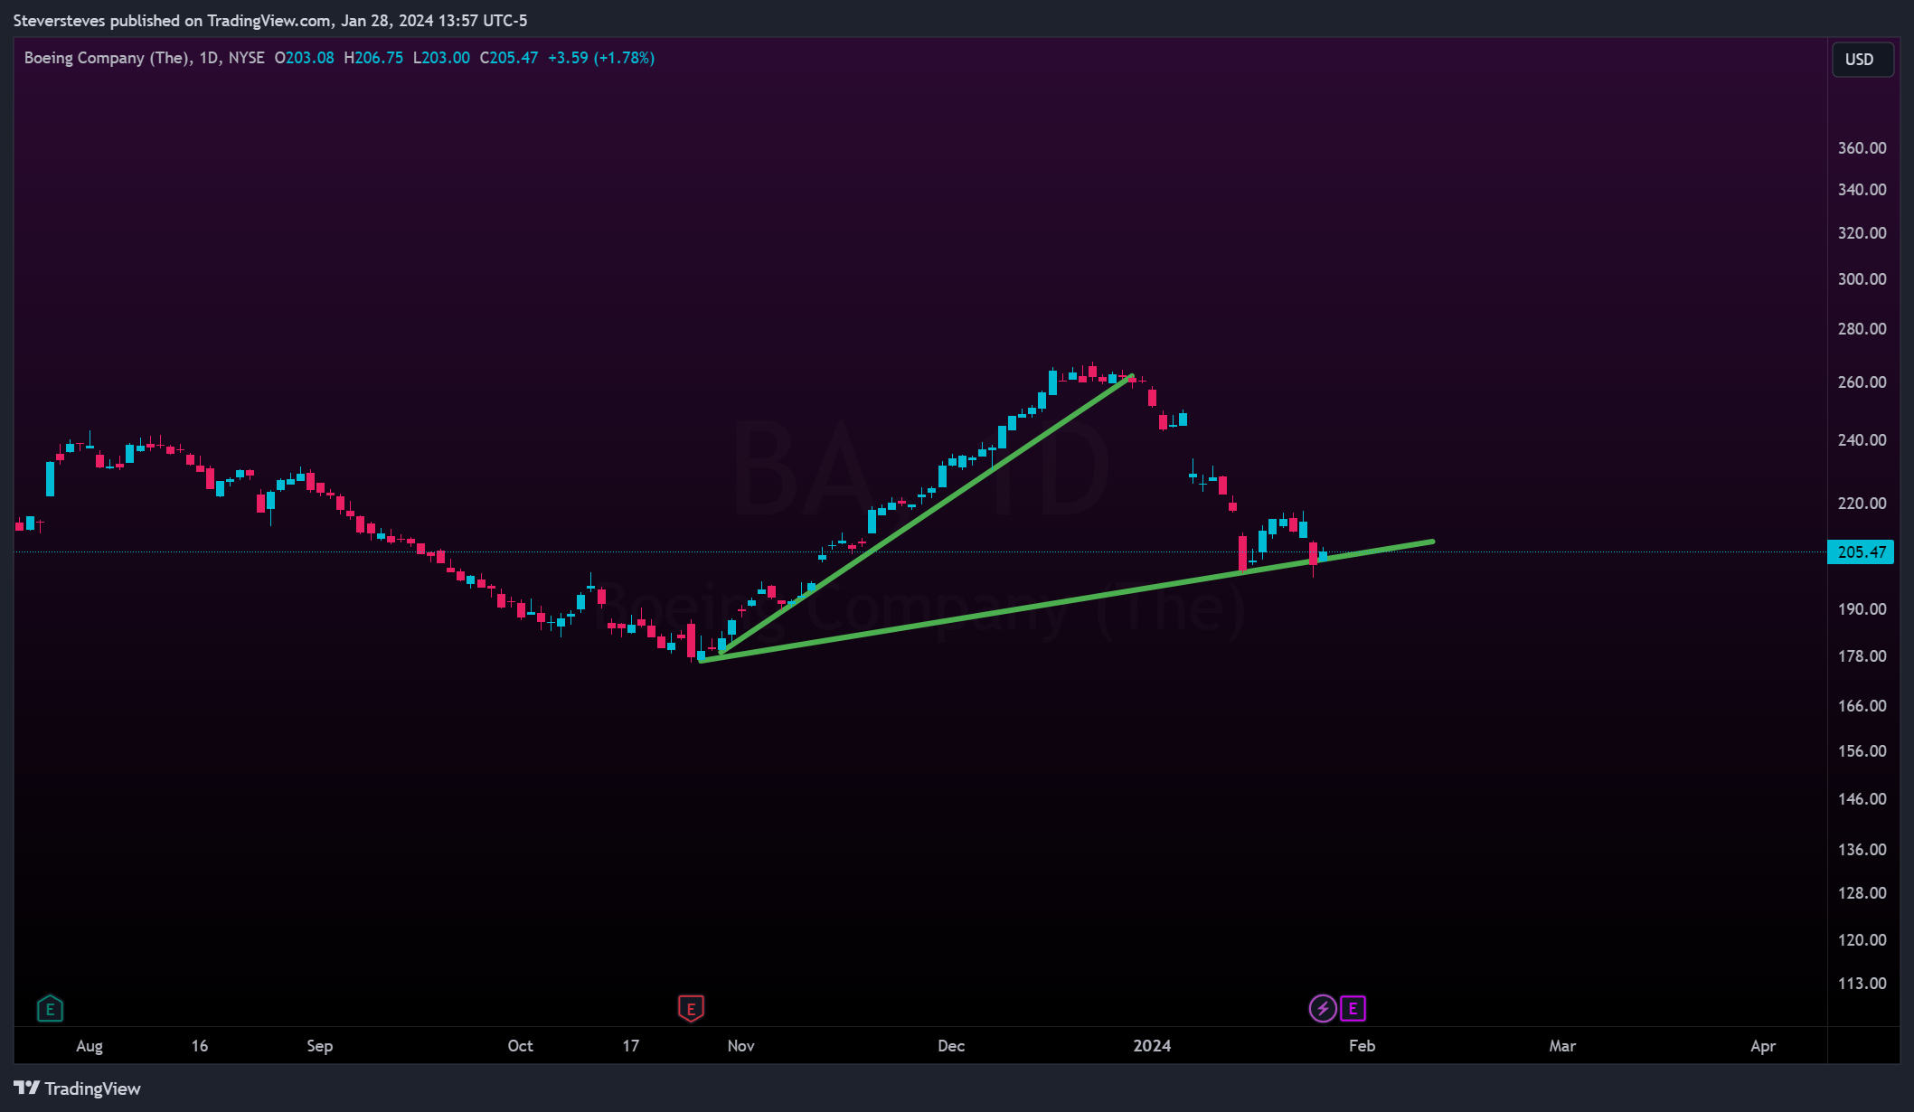The width and height of the screenshot is (1914, 1112).
Task: Click the Dec label on the time axis
Action: 951,1046
